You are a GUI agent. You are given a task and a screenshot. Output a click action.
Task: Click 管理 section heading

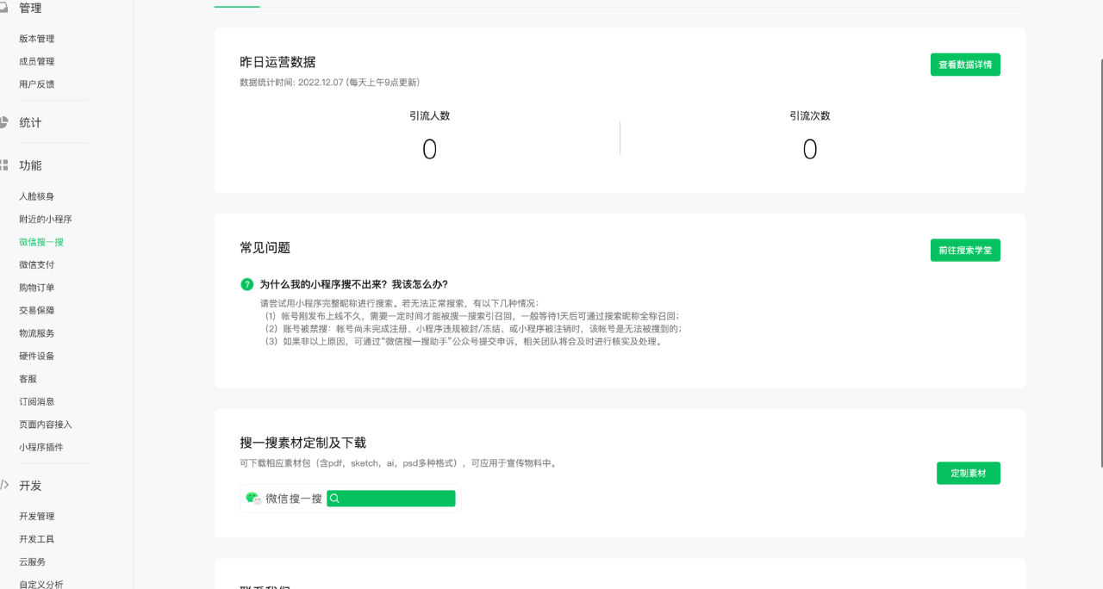pyautogui.click(x=30, y=8)
